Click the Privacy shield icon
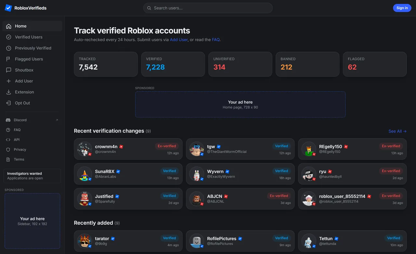The image size is (416, 254). [x=8, y=149]
